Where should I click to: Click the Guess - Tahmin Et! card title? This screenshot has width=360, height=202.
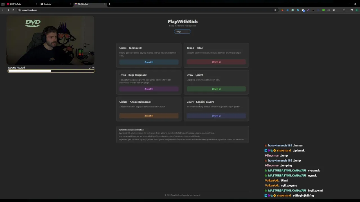pyautogui.click(x=130, y=48)
